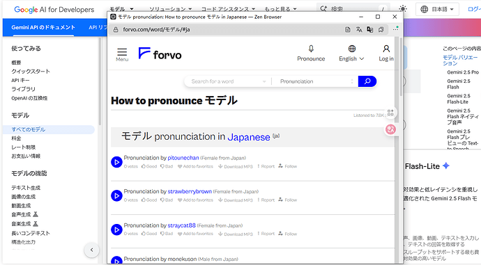This screenshot has height=265, width=481.
Task: Download MP3 of straycat88's pronunciation
Action: (x=236, y=234)
